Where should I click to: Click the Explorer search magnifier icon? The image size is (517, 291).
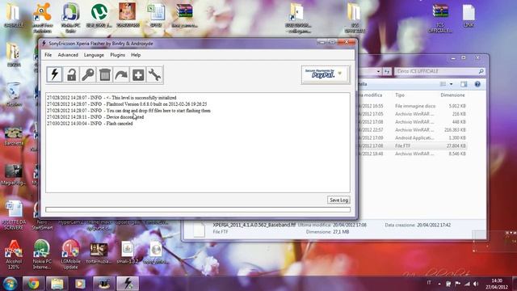tap(481, 71)
